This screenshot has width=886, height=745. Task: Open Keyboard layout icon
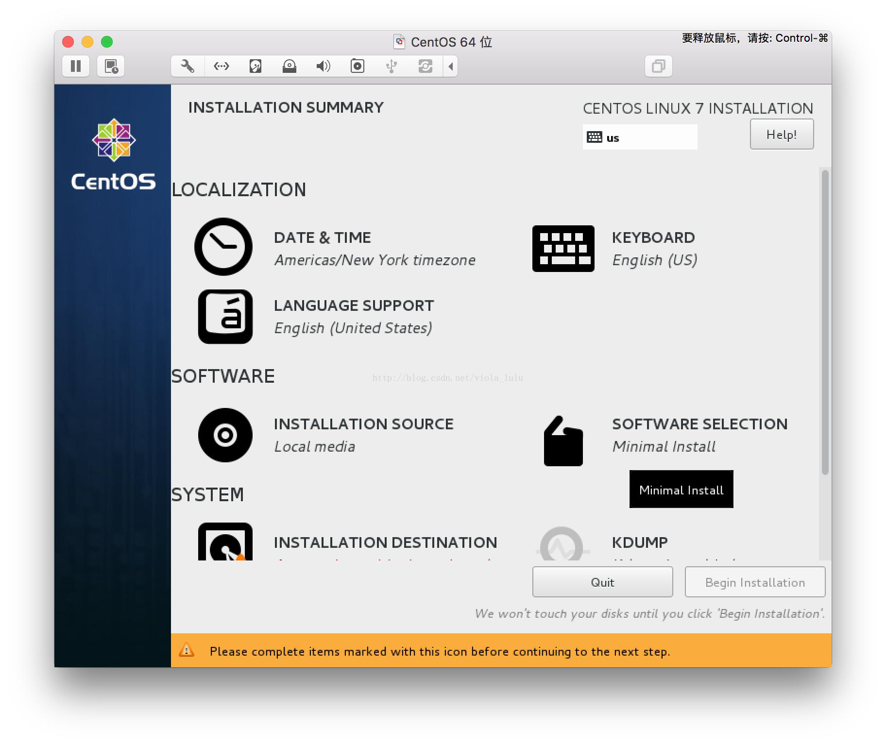click(563, 248)
